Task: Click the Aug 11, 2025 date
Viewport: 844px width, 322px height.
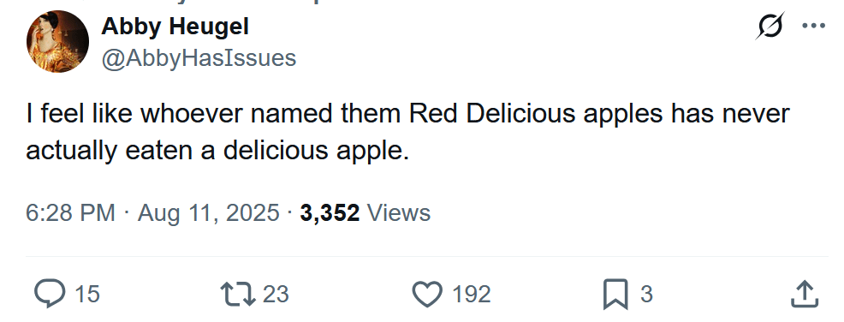Action: (x=209, y=212)
